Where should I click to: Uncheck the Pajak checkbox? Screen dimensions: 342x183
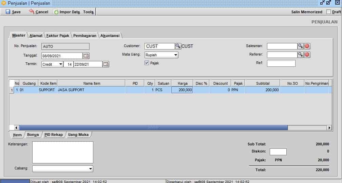147,63
